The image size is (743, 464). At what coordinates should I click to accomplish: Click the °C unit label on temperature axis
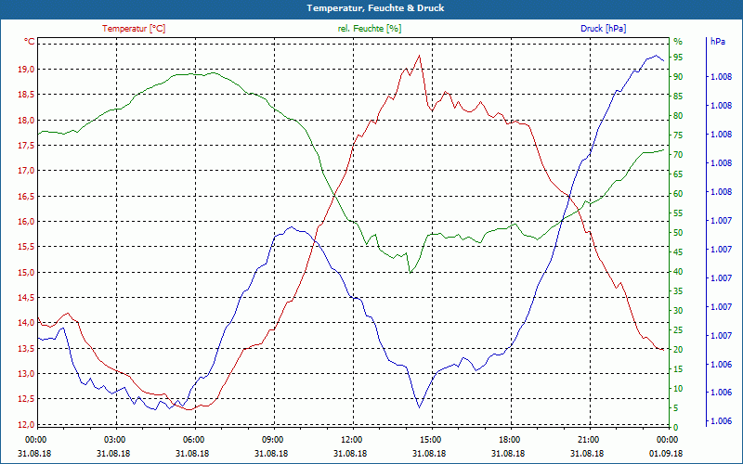click(x=30, y=42)
